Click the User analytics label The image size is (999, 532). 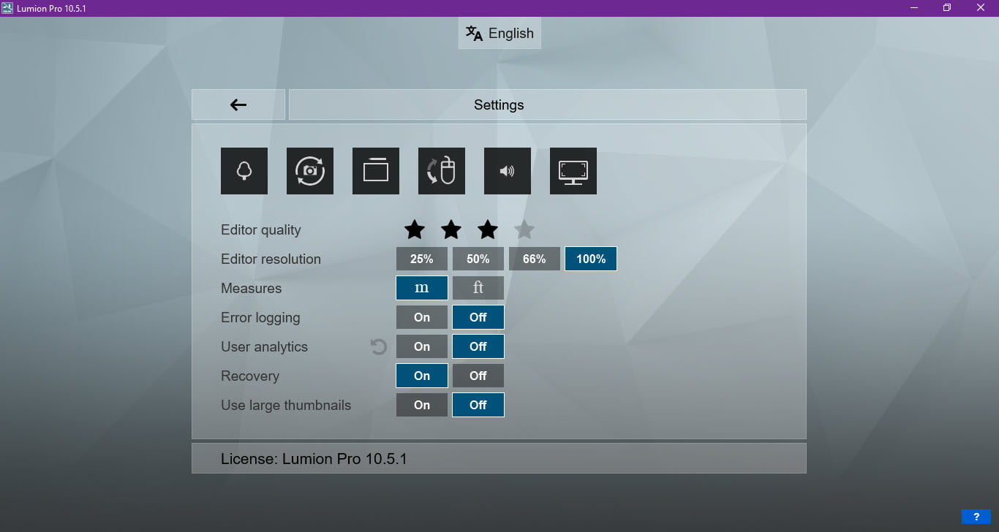(x=264, y=346)
